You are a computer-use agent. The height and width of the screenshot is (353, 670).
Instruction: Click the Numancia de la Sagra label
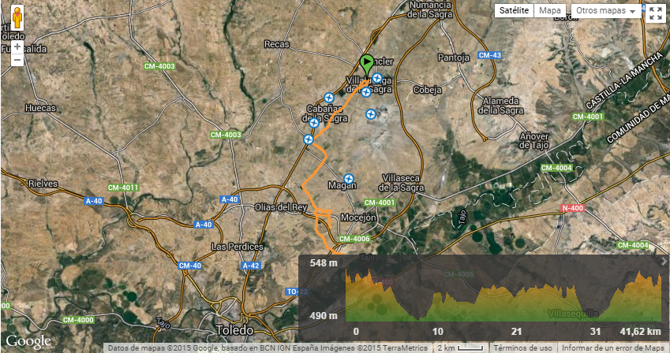point(430,9)
